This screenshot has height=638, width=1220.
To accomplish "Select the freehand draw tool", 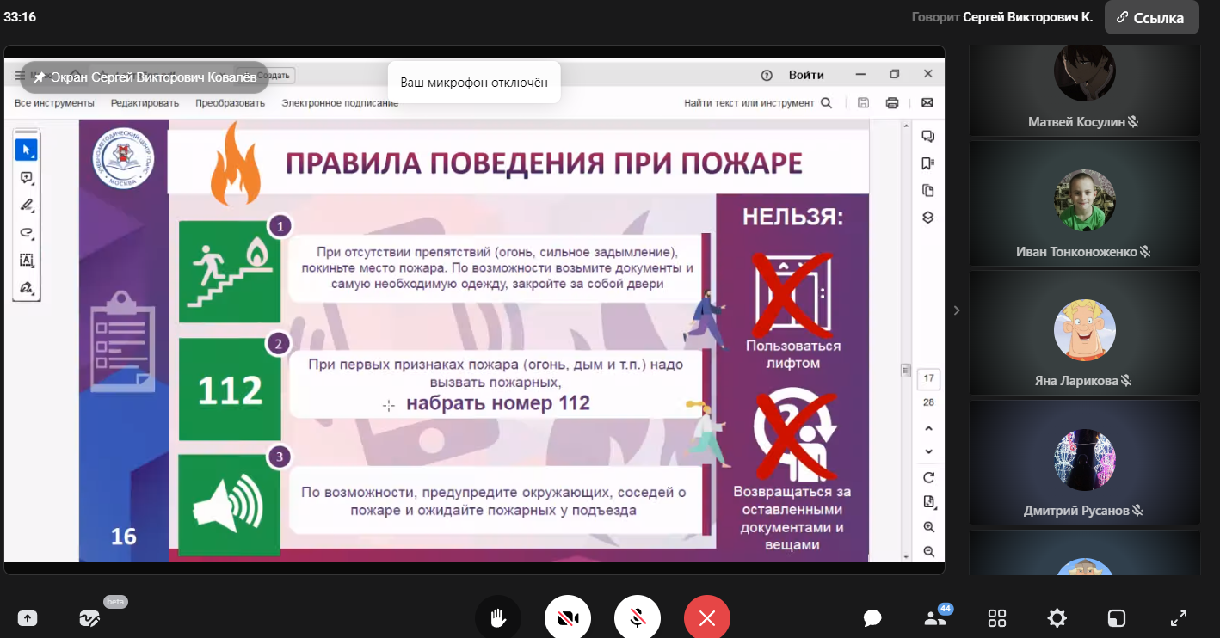I will tap(27, 233).
